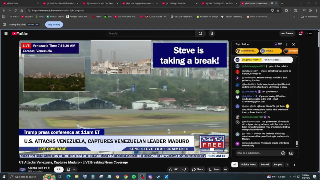Viewport: 320px width, 180px height.
Task: Bookmark this page with the star
Action: [x=278, y=10]
